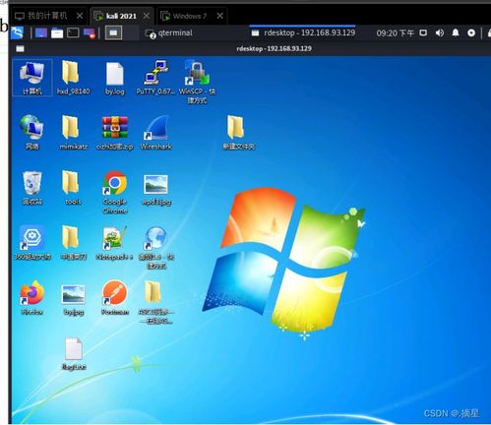The height and width of the screenshot is (425, 491).
Task: Click the by.log file icon
Action: point(115,78)
